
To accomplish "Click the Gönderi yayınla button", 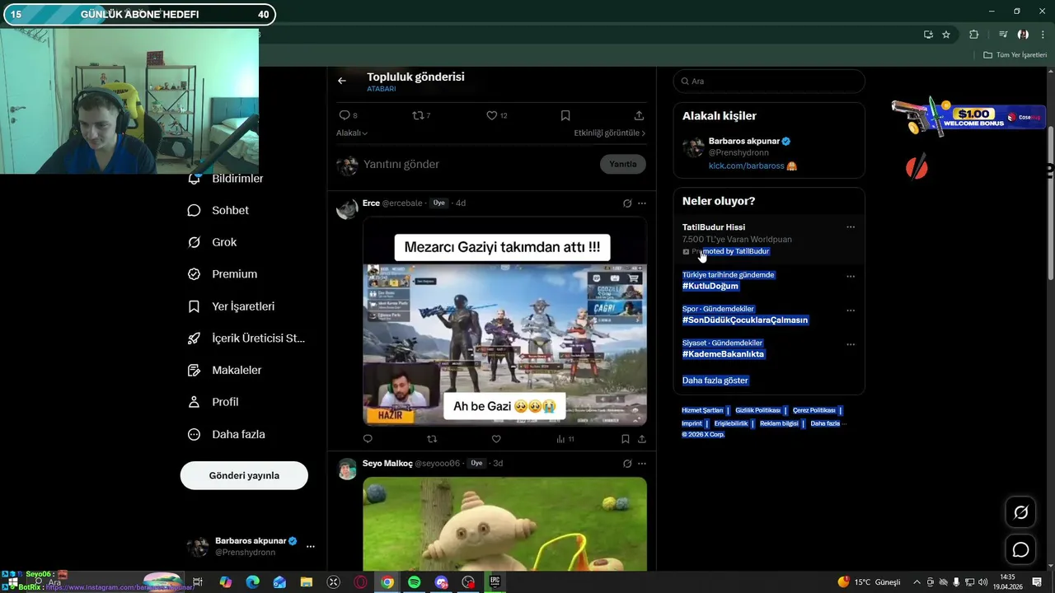I will pyautogui.click(x=244, y=475).
